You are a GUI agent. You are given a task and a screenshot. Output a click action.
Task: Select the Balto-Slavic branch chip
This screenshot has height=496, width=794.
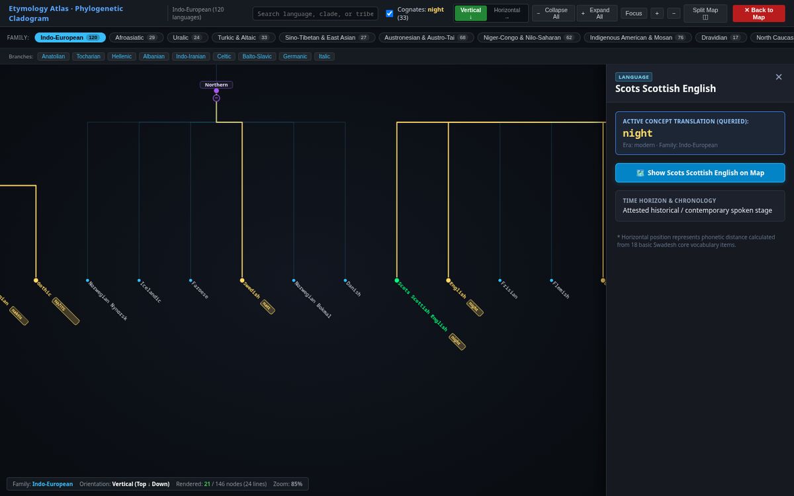[257, 56]
